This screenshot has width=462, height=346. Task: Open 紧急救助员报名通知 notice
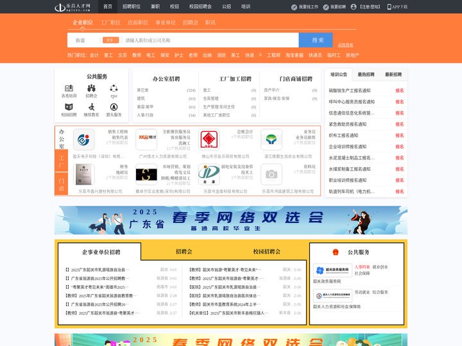coord(348,124)
